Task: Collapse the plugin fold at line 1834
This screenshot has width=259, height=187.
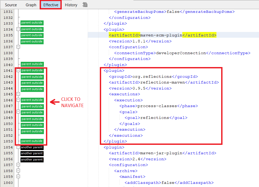Action: coord(18,29)
